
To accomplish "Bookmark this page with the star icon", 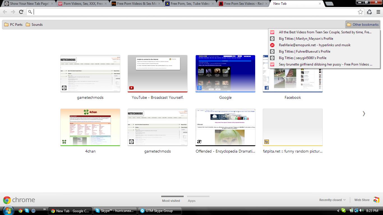I will [360, 12].
